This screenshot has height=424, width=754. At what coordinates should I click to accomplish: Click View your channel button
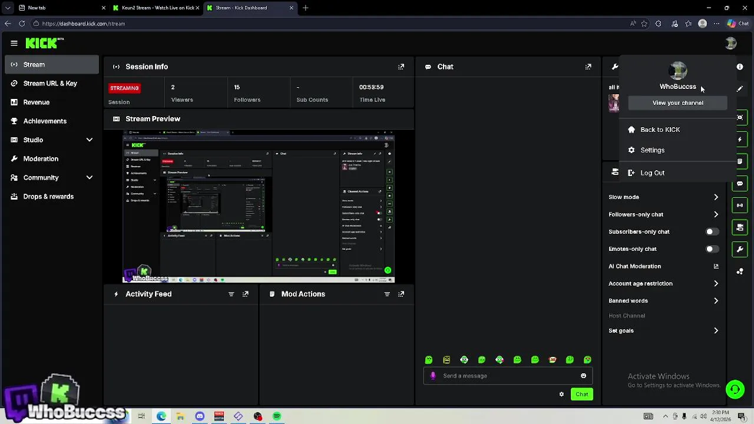pyautogui.click(x=677, y=102)
